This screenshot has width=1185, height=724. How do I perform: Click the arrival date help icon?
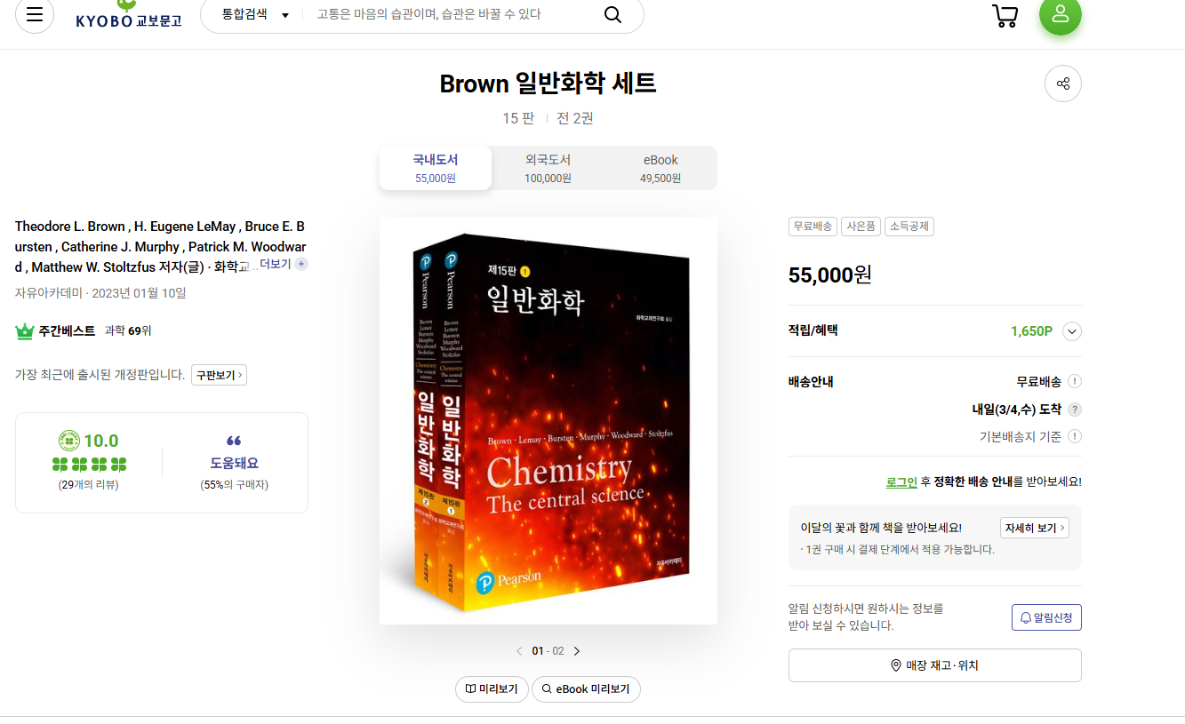click(x=1075, y=410)
